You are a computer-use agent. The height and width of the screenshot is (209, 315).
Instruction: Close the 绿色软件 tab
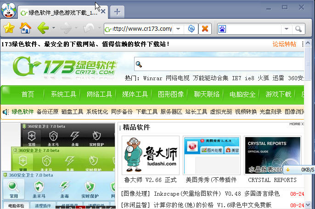103,11
